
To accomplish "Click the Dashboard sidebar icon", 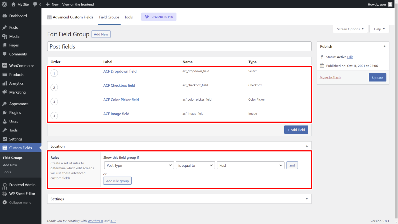I will tap(5, 16).
